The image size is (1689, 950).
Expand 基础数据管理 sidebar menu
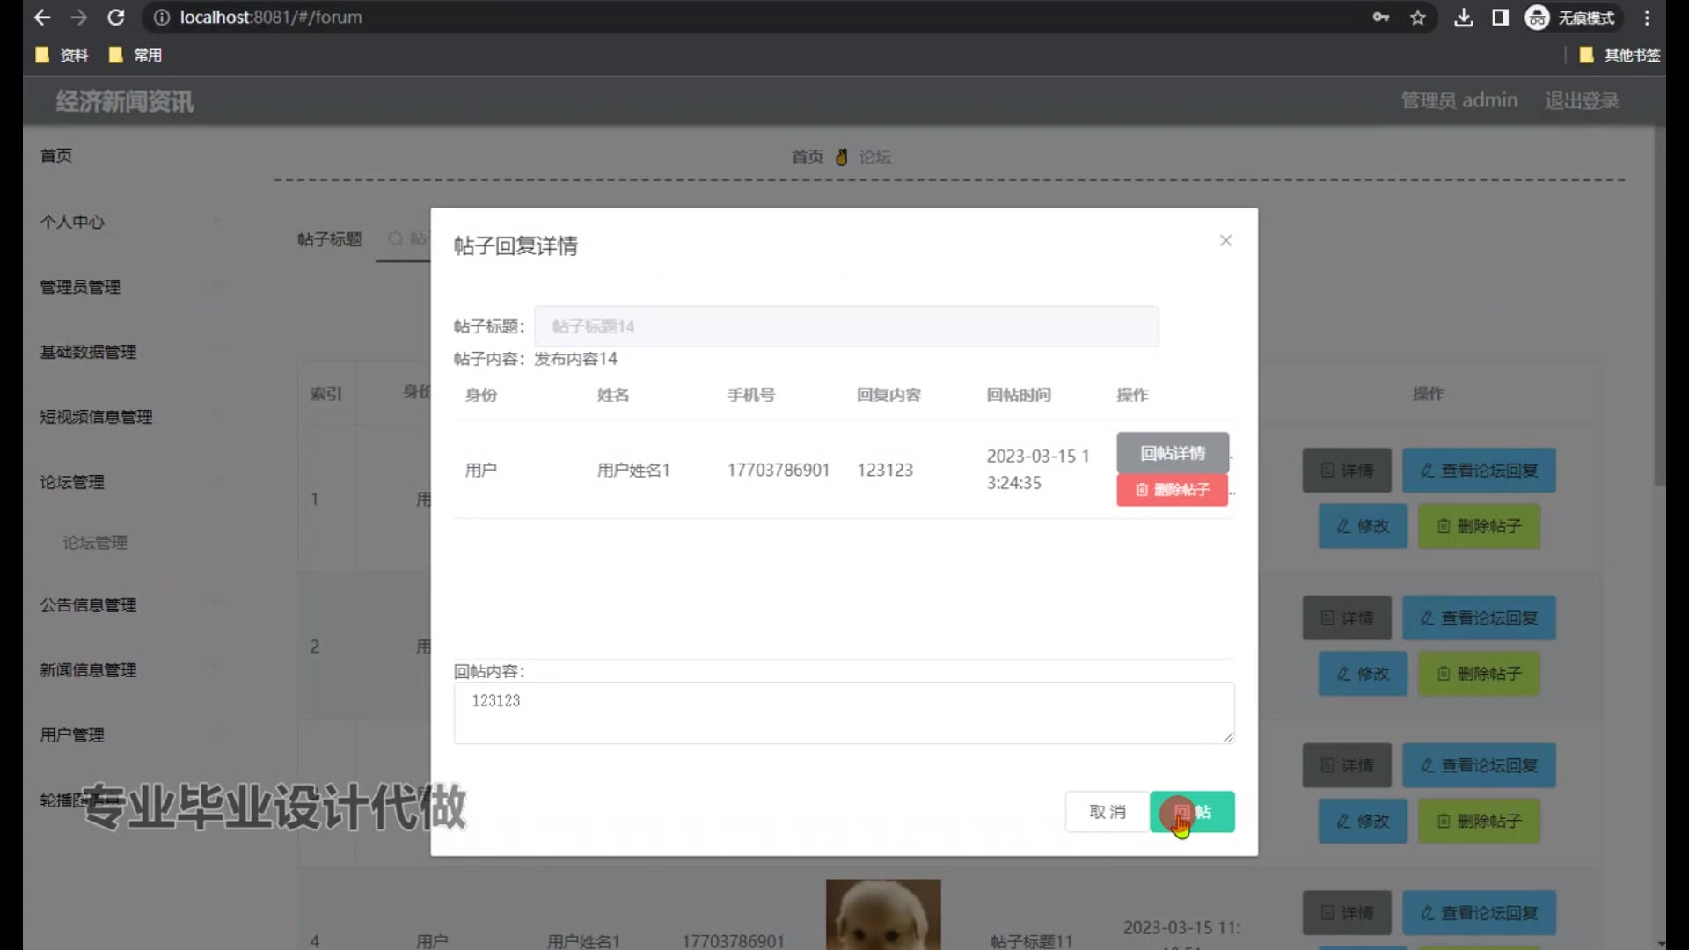[88, 352]
